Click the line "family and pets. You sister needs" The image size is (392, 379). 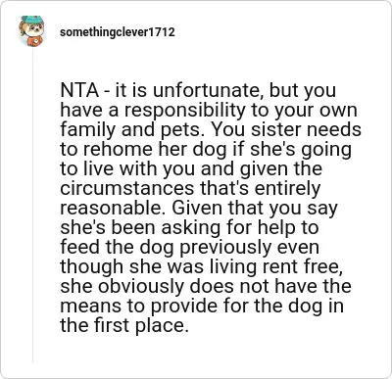(x=211, y=130)
